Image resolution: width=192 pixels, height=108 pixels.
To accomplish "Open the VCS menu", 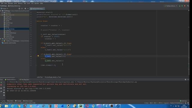I will pyautogui.click(x=32, y=3).
